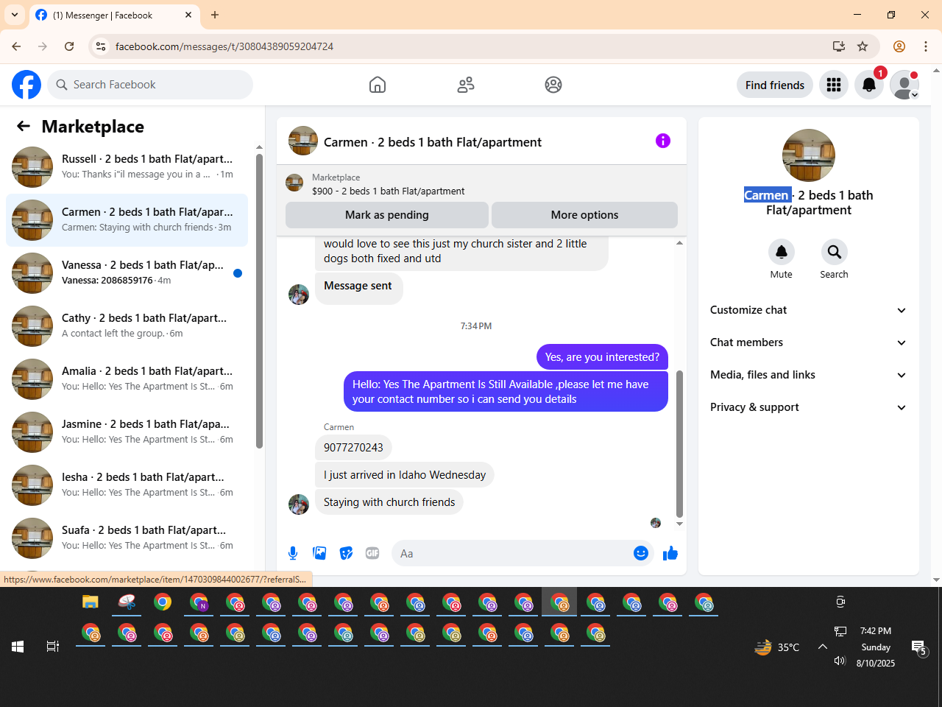Choose a sticker icon

click(346, 553)
